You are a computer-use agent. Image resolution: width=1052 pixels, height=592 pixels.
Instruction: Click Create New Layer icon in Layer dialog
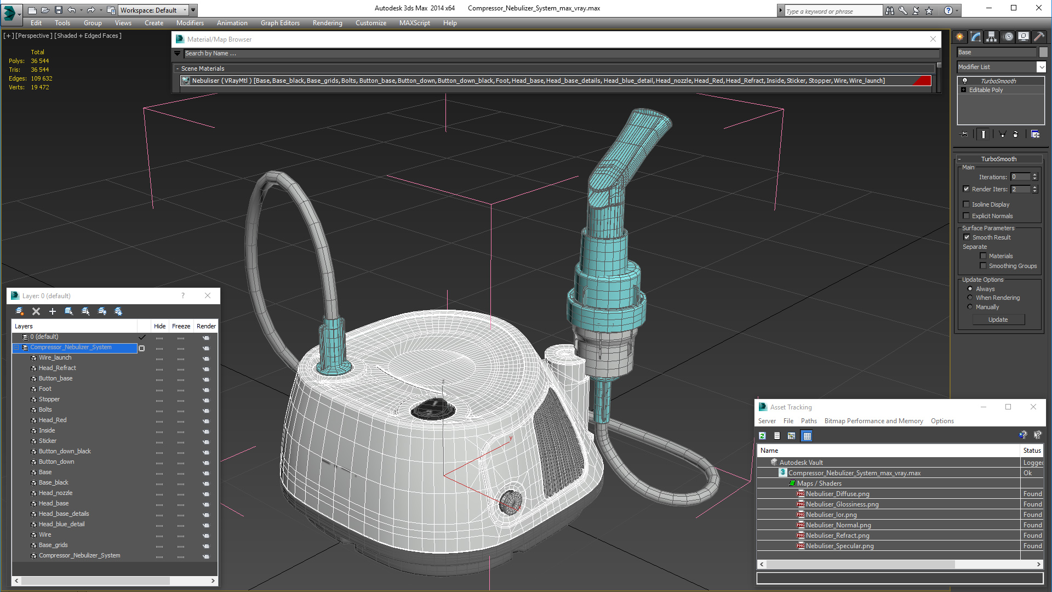tap(20, 311)
